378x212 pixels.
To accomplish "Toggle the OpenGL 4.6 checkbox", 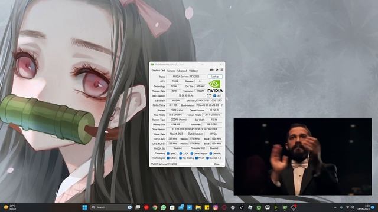I will tap(207, 158).
